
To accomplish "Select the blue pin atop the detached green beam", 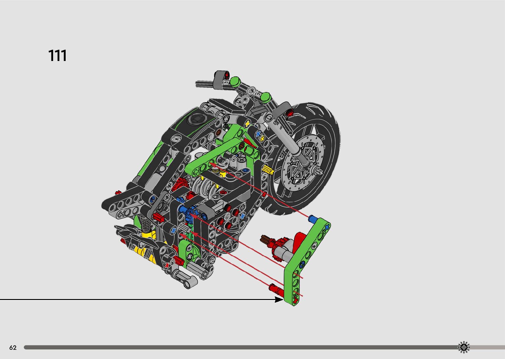I will tap(313, 219).
